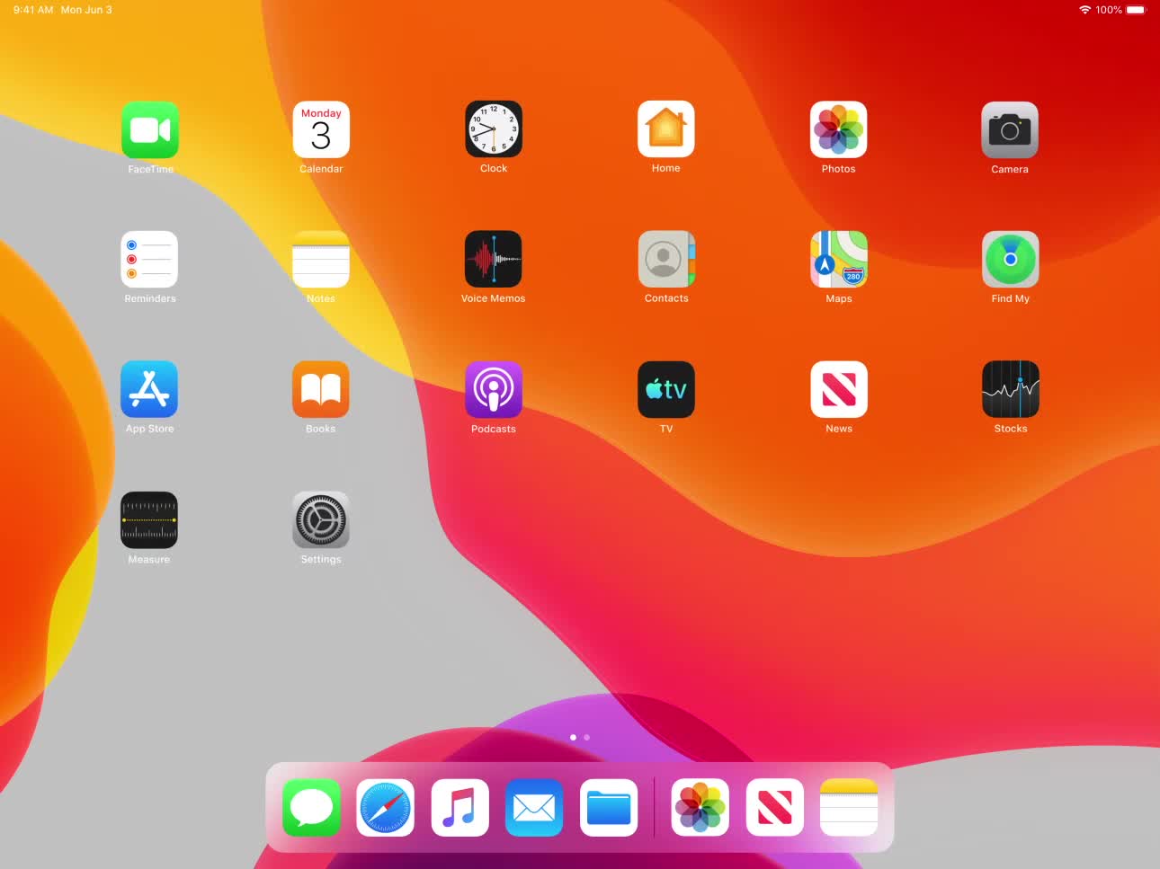Tap the 100% battery percentage text

1109,10
